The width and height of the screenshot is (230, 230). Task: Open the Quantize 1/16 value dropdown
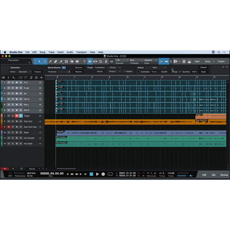click(x=120, y=60)
